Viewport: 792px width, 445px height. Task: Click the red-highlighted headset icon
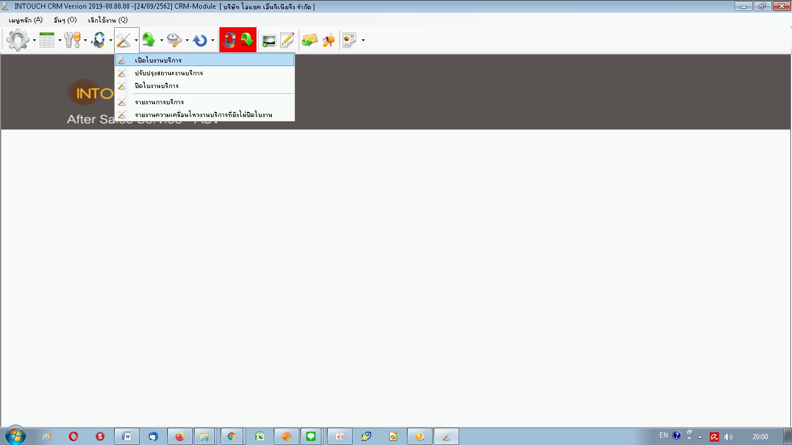[229, 40]
